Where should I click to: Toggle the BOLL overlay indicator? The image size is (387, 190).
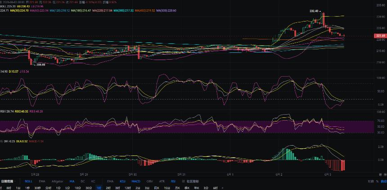[28, 181]
